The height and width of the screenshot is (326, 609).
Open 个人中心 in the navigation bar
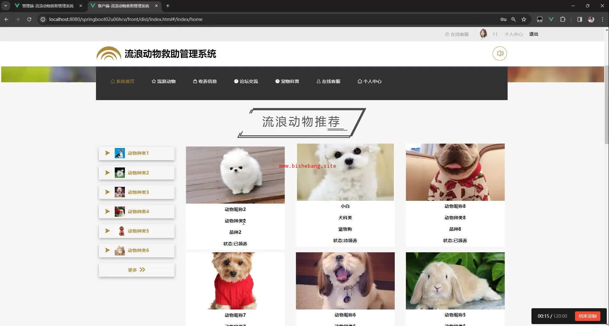point(369,81)
